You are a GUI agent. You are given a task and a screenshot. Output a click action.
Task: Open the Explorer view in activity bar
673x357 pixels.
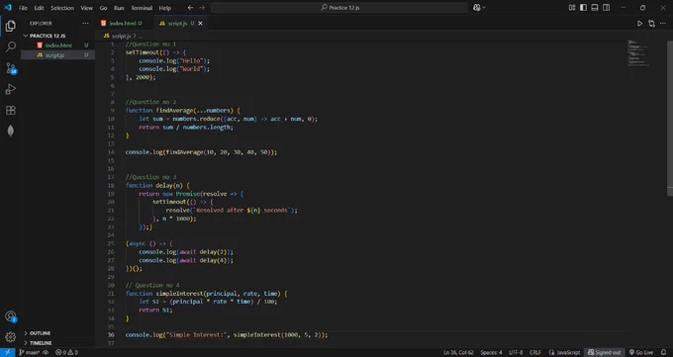click(x=10, y=26)
